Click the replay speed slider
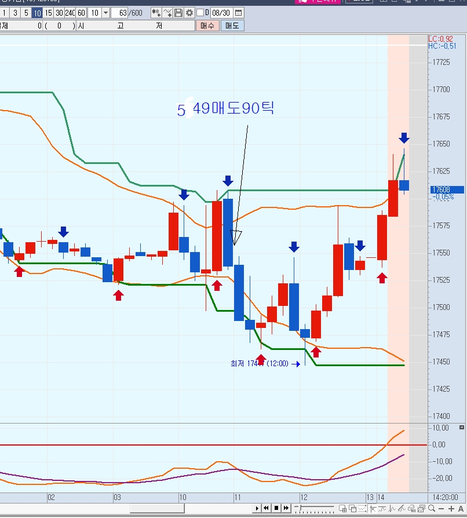 pyautogui.click(x=314, y=508)
